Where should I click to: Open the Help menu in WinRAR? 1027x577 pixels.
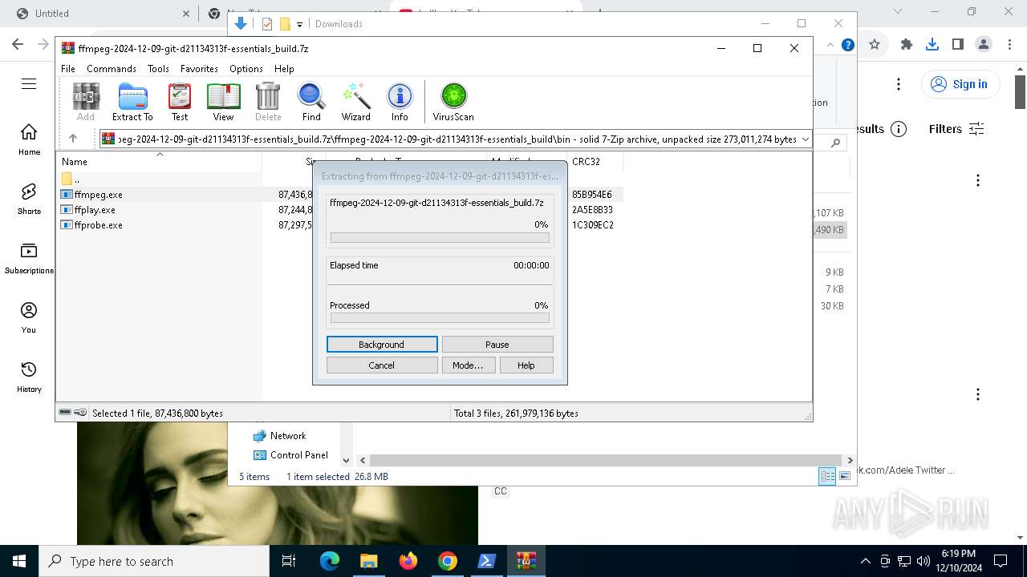tap(284, 69)
